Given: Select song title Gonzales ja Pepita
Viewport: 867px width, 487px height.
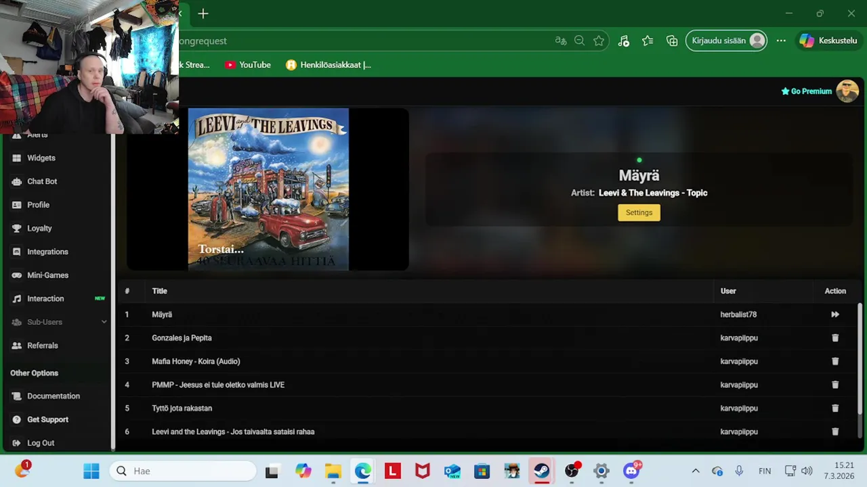Looking at the screenshot, I should (x=182, y=338).
